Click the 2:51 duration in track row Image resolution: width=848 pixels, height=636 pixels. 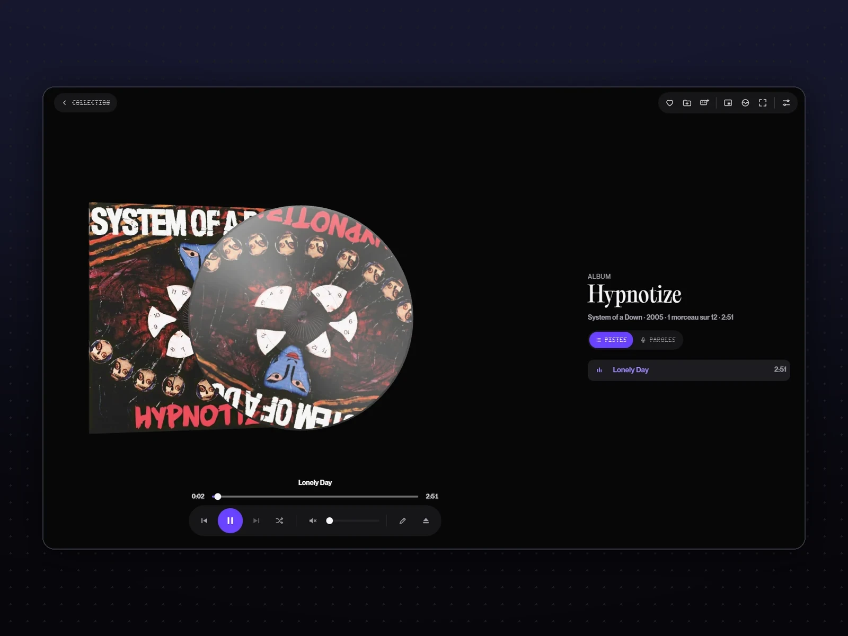coord(780,369)
